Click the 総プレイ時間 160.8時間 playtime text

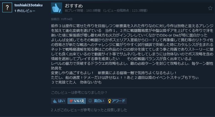tap(83, 11)
